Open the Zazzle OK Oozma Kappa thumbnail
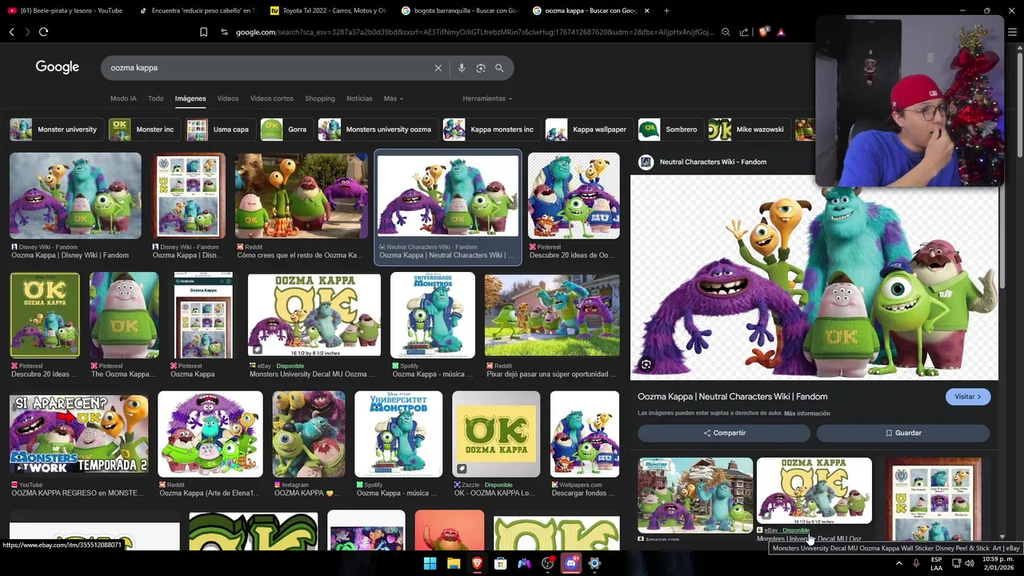Screen dimensions: 1024x576 click(x=496, y=434)
